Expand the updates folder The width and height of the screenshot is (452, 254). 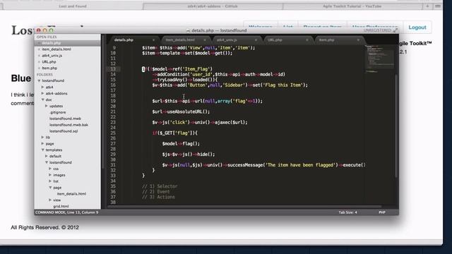(x=47, y=106)
